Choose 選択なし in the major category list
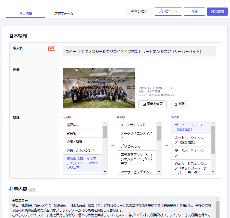 coord(83,125)
